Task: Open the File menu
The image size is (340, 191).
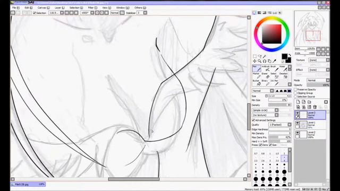Action: click(15, 7)
